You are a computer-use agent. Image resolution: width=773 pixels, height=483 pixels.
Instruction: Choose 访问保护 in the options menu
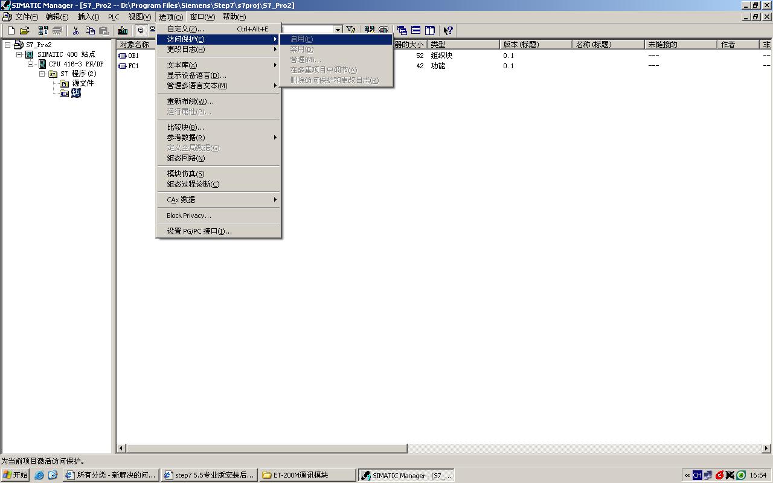219,39
